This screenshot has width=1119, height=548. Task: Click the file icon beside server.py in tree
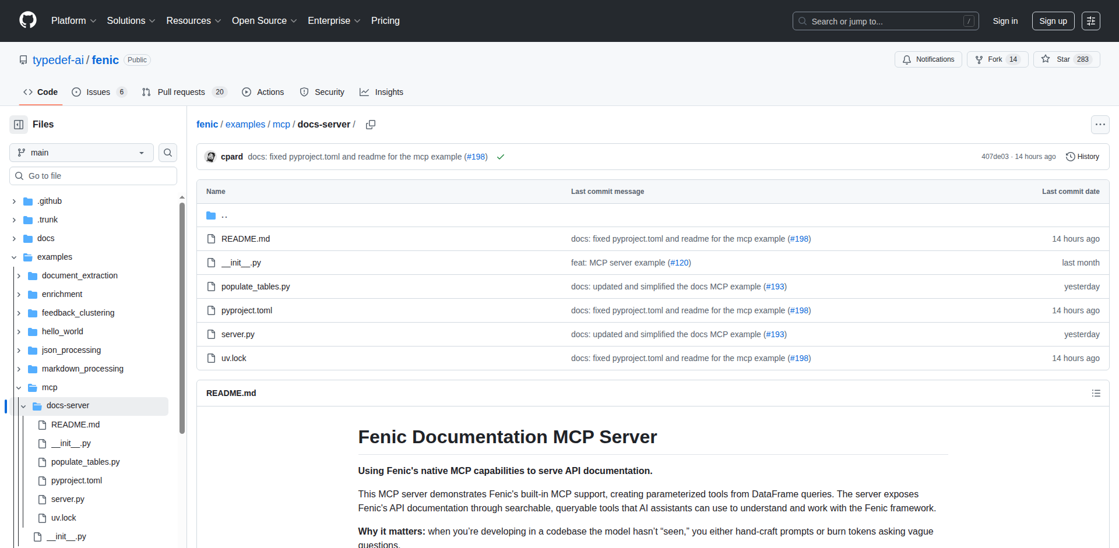coord(42,499)
